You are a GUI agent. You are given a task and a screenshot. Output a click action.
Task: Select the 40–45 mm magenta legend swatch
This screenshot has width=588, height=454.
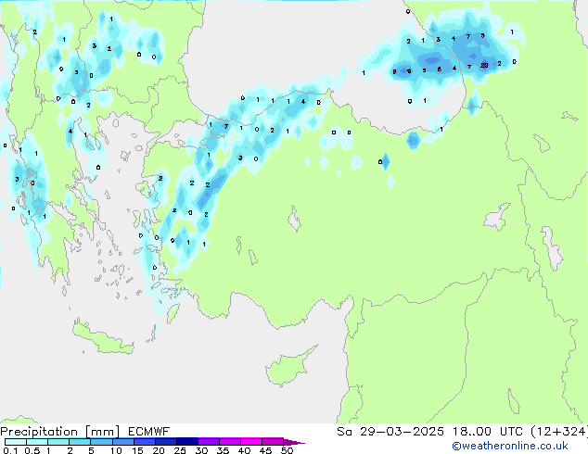point(251,442)
